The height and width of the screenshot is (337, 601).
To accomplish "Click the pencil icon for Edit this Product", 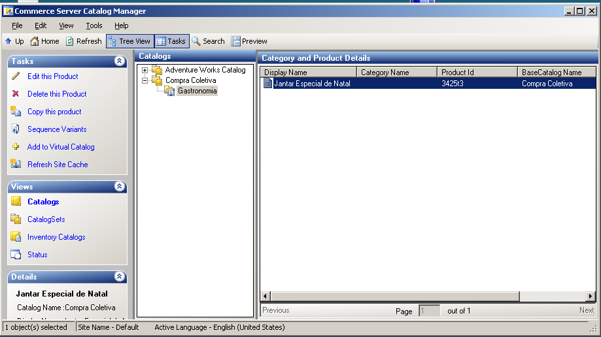I will [16, 76].
